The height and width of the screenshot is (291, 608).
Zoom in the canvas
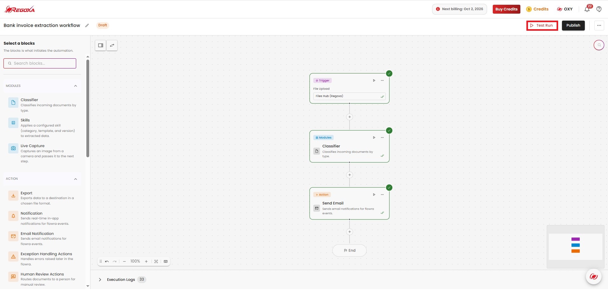pos(146,262)
